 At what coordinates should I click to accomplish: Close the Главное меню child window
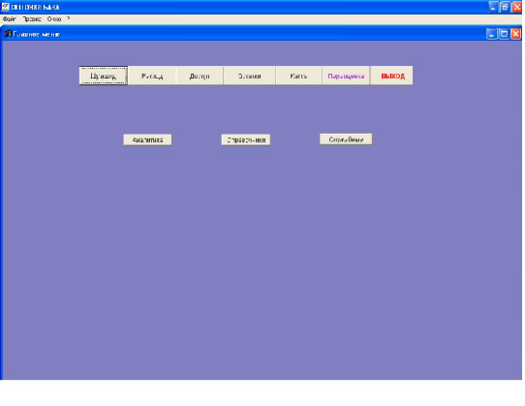[515, 34]
